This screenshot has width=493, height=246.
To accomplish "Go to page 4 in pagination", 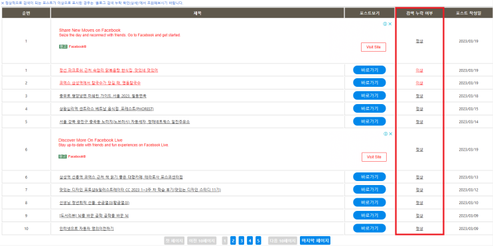I will [x=249, y=241].
